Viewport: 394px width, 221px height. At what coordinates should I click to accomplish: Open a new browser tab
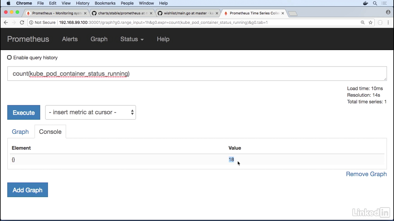[293, 14]
